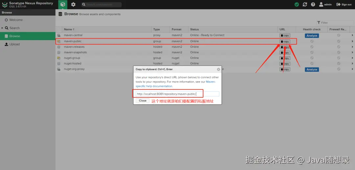The width and height of the screenshot is (355, 170).
Task: Click the nuget.org-proxy repository icon
Action: (x=59, y=69)
